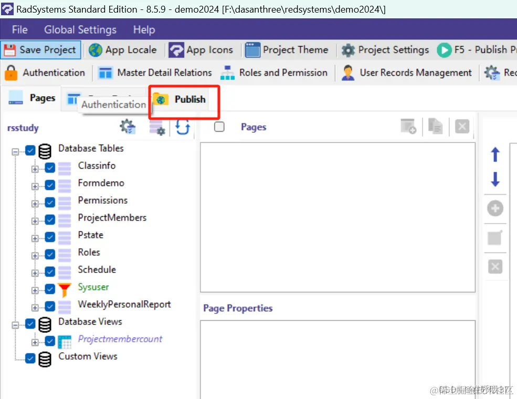This screenshot has height=399, width=517.
Task: Click the green F5 Publish play icon
Action: (x=444, y=50)
